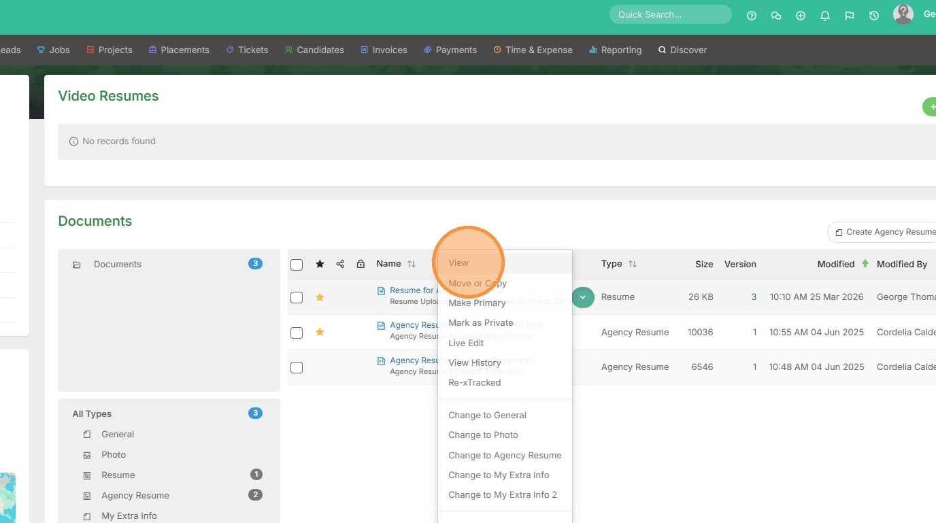Screen dimensions: 936x523
Task: Click the user profile avatar
Action: 903,14
